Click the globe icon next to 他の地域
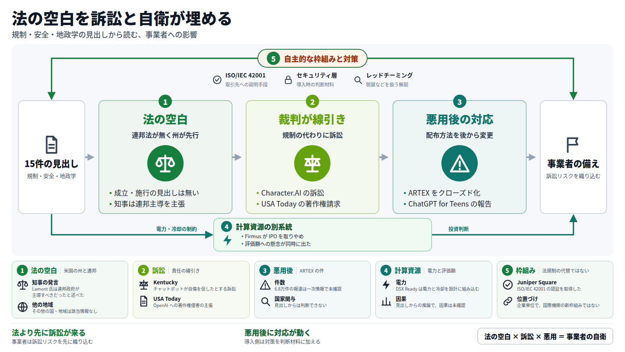625x352 pixels. tap(23, 307)
